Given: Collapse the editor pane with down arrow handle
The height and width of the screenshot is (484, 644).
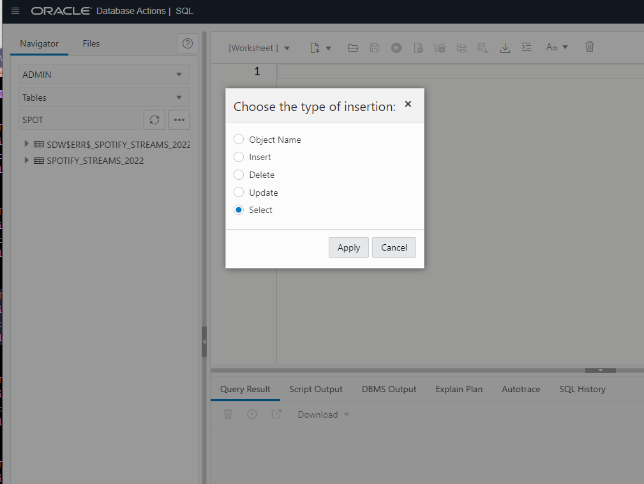Looking at the screenshot, I should tap(601, 370).
